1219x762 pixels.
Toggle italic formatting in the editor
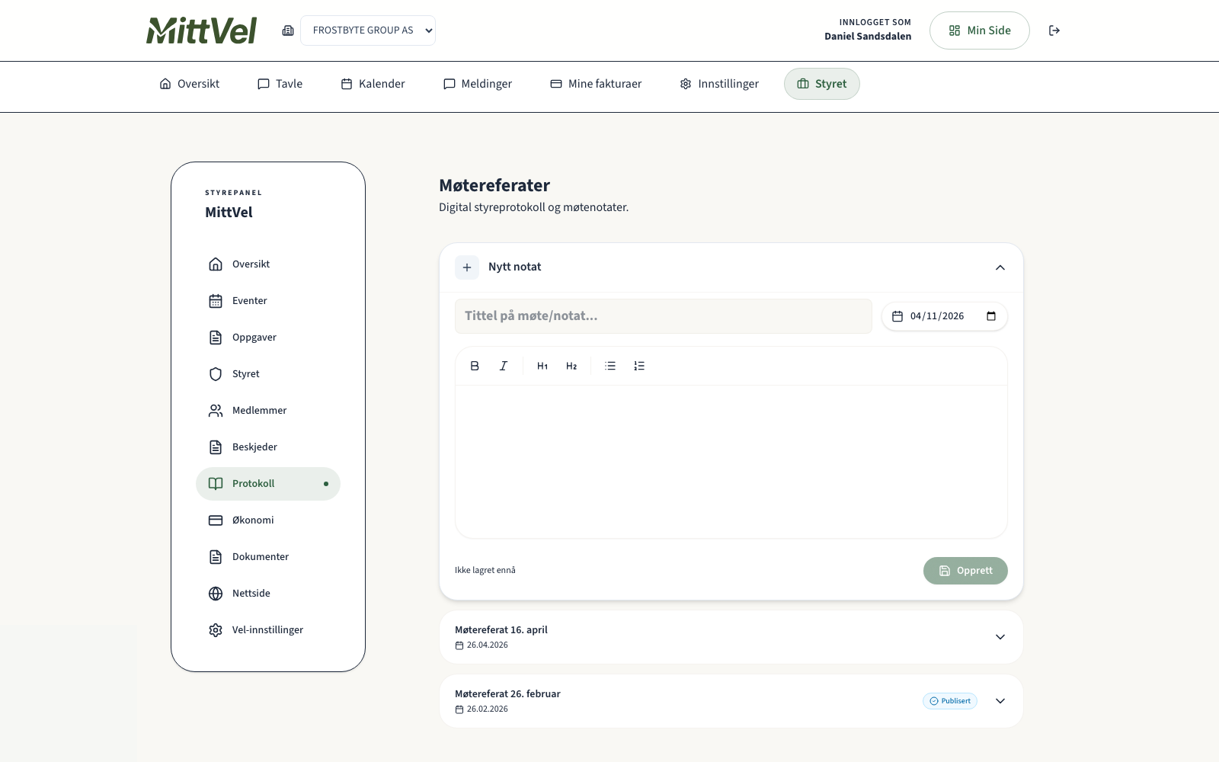[x=504, y=366]
